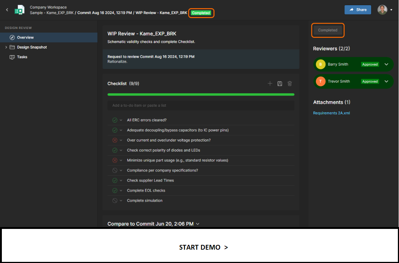Screen dimensions: 399x263
Task: Select Overview in the sidebar
Action: coord(25,37)
